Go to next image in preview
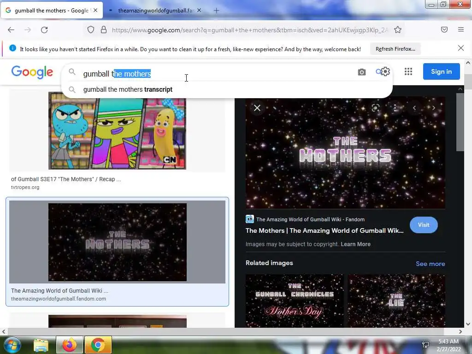 (433, 108)
